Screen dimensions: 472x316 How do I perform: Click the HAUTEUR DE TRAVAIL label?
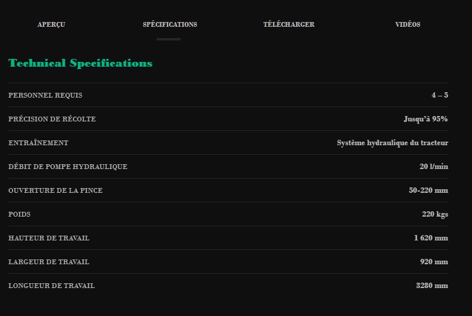click(49, 238)
